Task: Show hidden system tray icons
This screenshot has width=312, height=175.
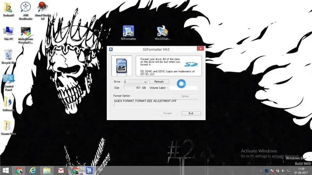Action: 261,171
